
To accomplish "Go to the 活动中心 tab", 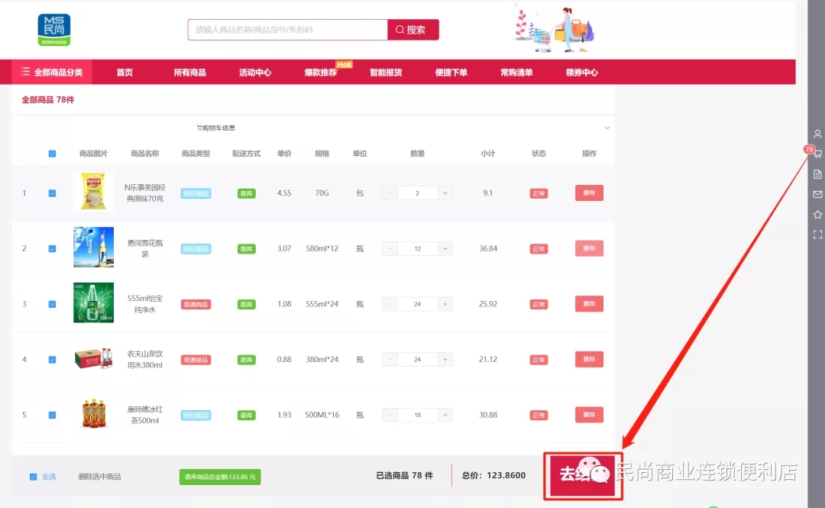I will [255, 73].
